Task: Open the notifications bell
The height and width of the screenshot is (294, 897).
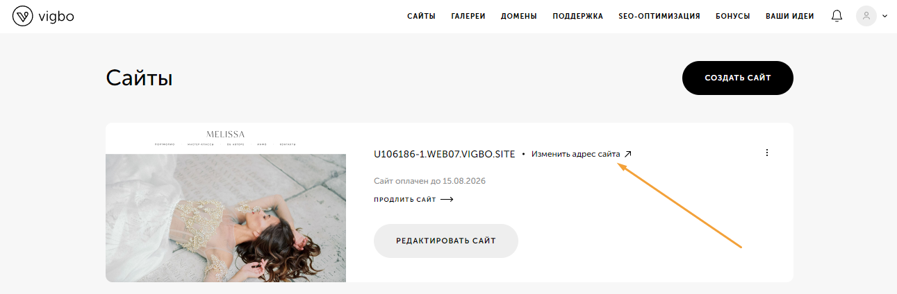Action: pyautogui.click(x=837, y=16)
